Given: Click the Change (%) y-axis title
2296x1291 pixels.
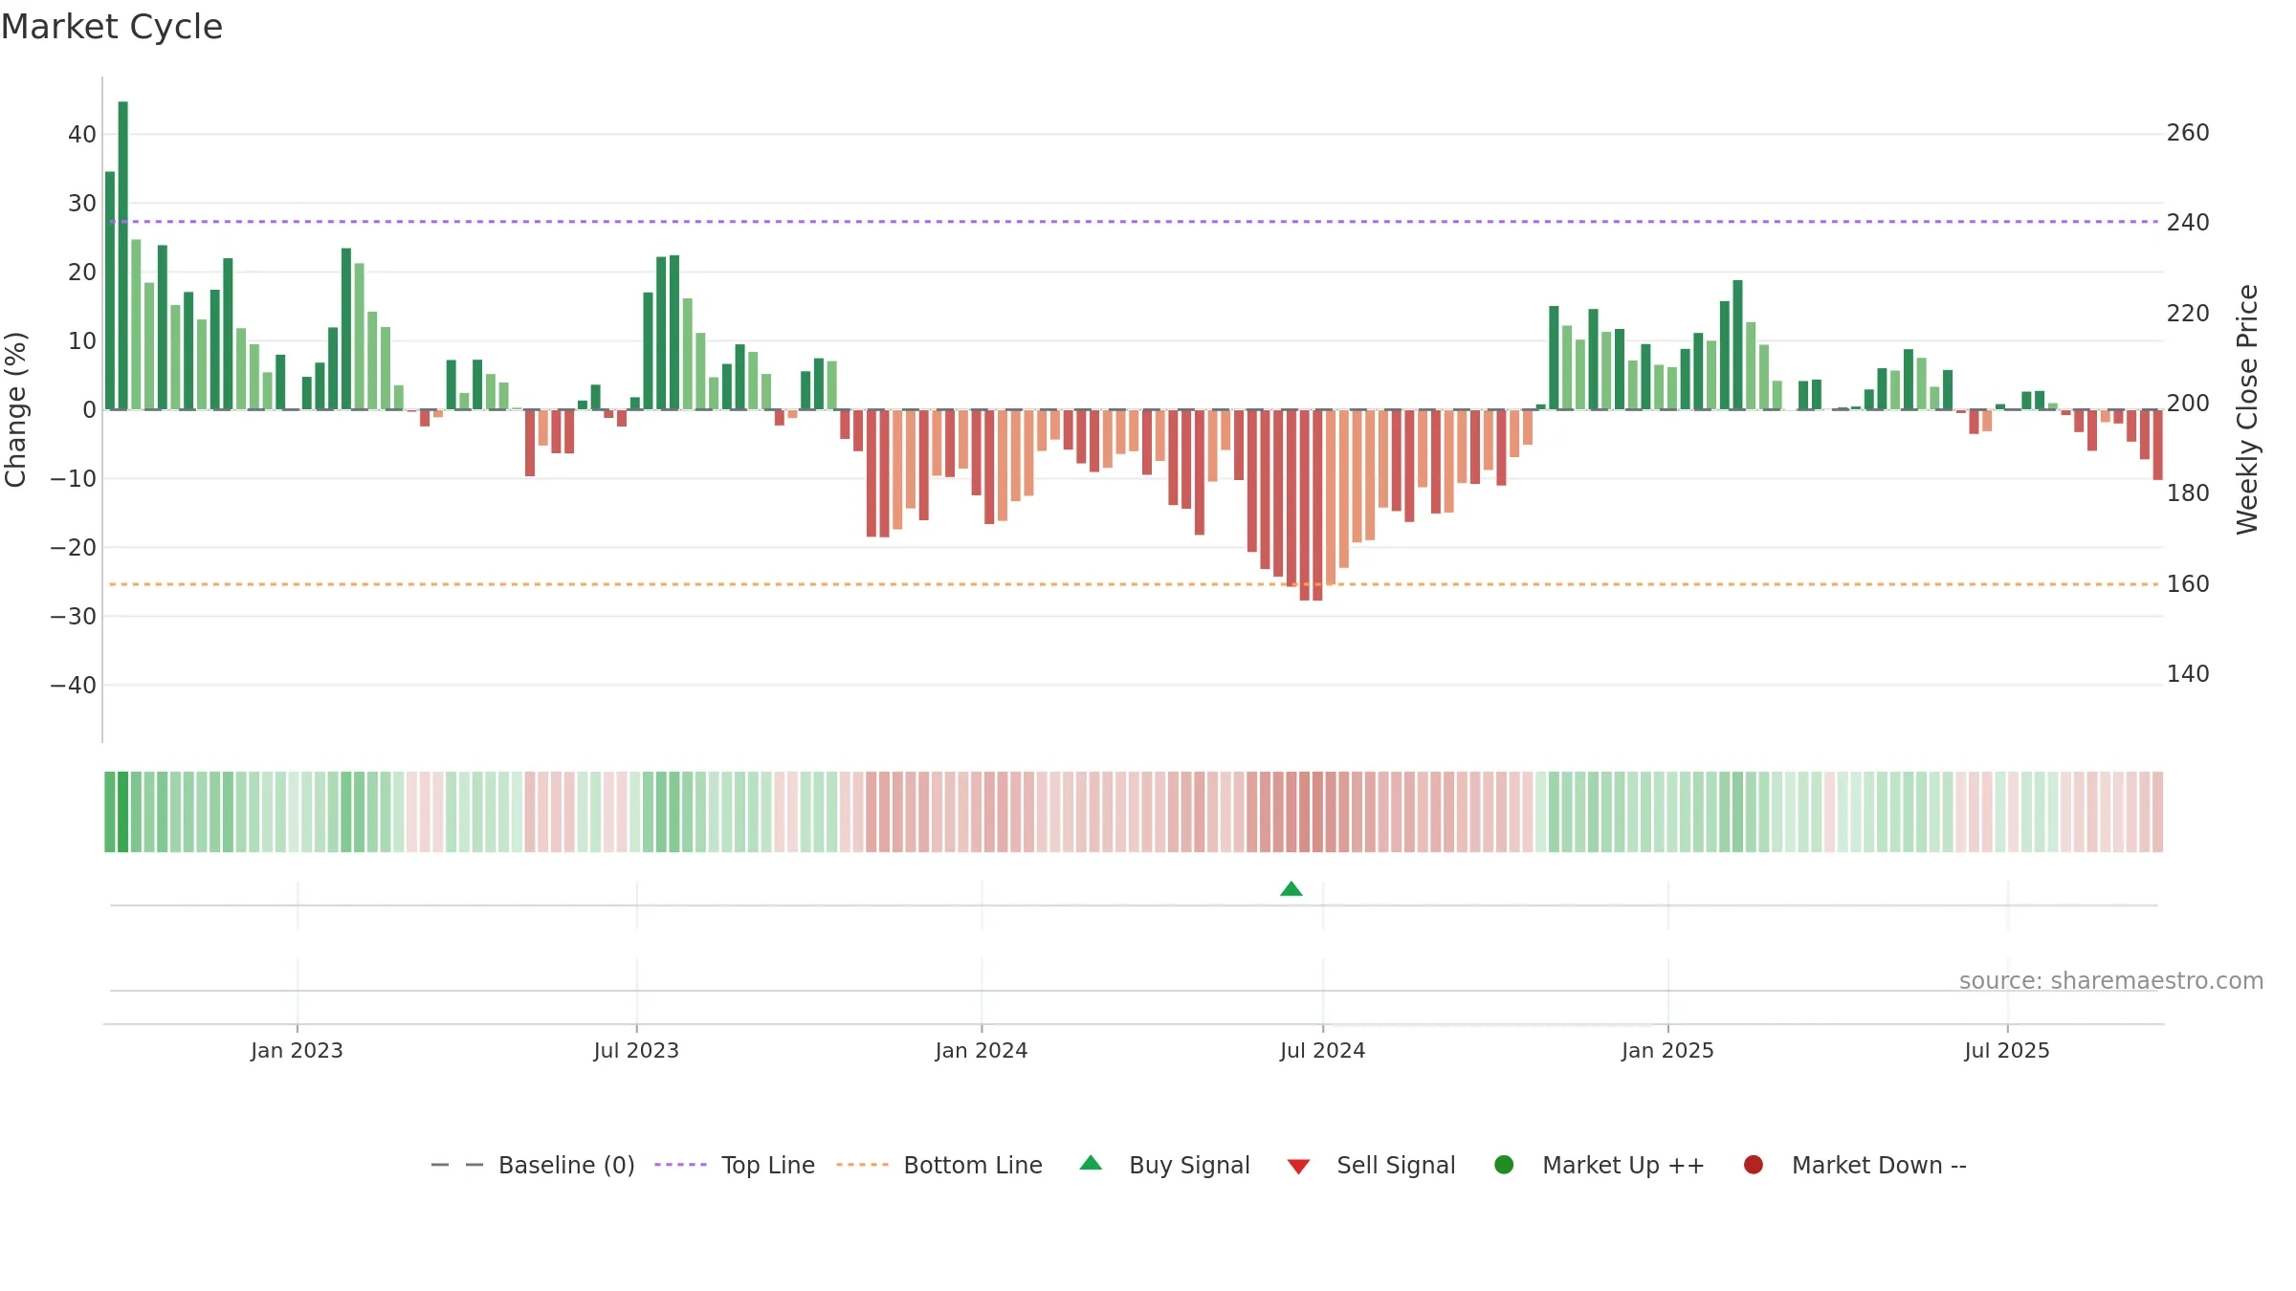Looking at the screenshot, I should point(16,409).
